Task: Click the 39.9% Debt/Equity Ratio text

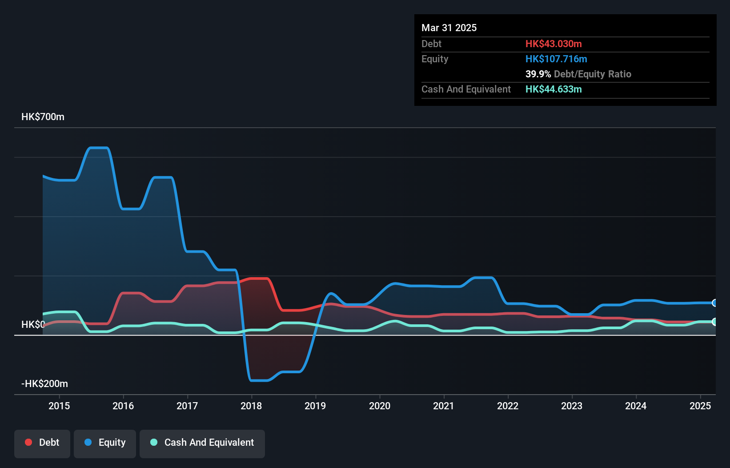Action: click(578, 74)
